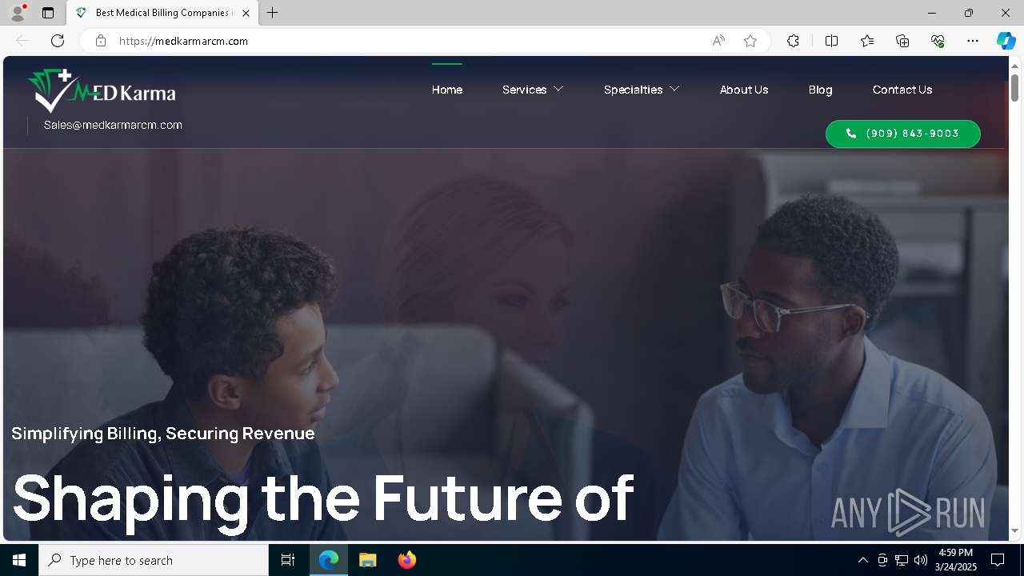Click the page vertical scrollbar thumb
This screenshot has height=576, width=1024.
tap(1015, 87)
